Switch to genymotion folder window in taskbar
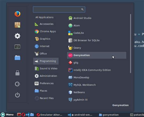144x117 pixels. coord(109,115)
